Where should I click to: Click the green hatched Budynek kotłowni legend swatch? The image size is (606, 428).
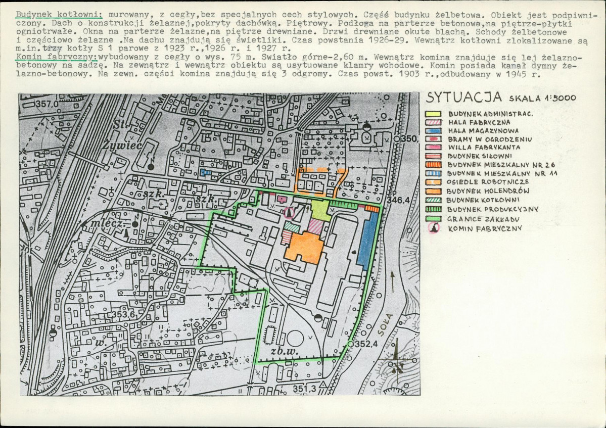click(433, 200)
